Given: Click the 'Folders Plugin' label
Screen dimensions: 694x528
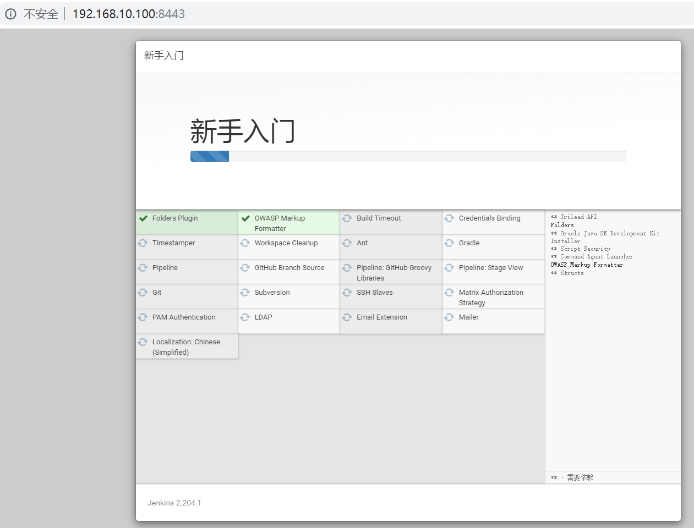Looking at the screenshot, I should click(175, 218).
